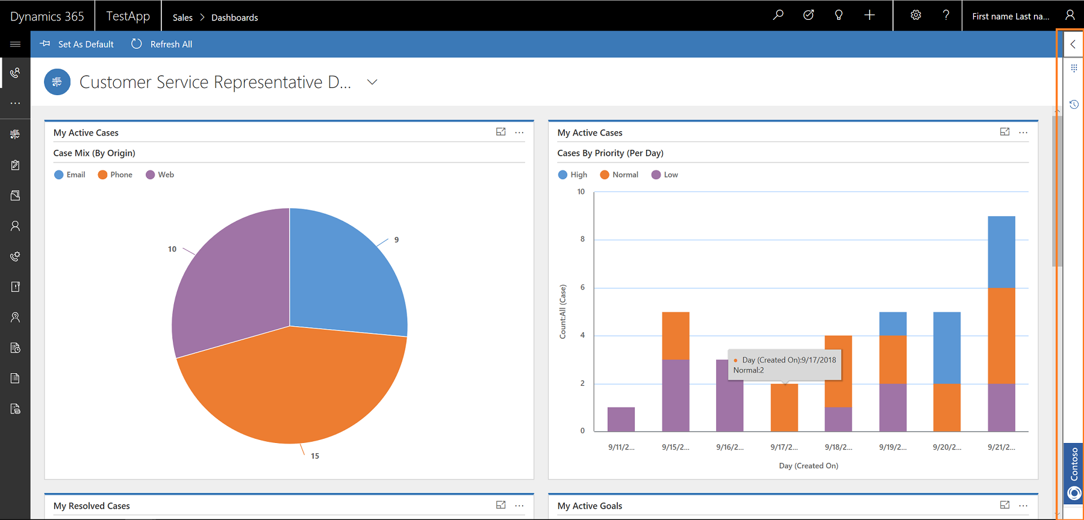Toggle the Email legend item
The height and width of the screenshot is (520, 1084).
(x=70, y=175)
